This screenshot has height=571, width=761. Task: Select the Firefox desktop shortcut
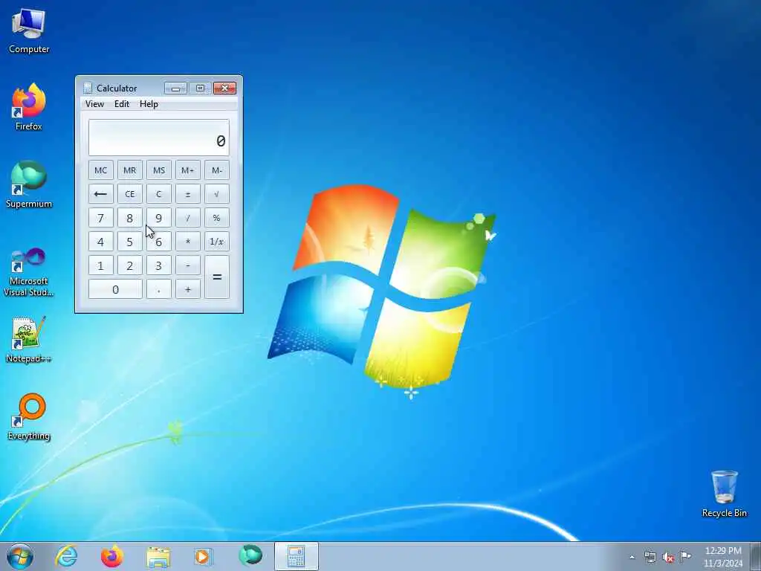29,107
